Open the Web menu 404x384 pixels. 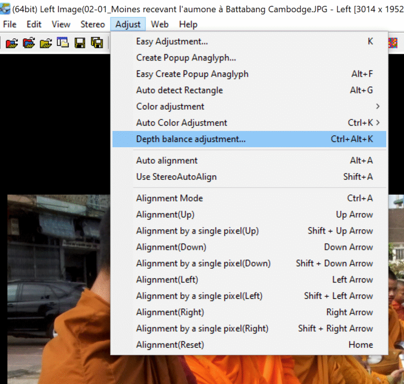click(160, 24)
